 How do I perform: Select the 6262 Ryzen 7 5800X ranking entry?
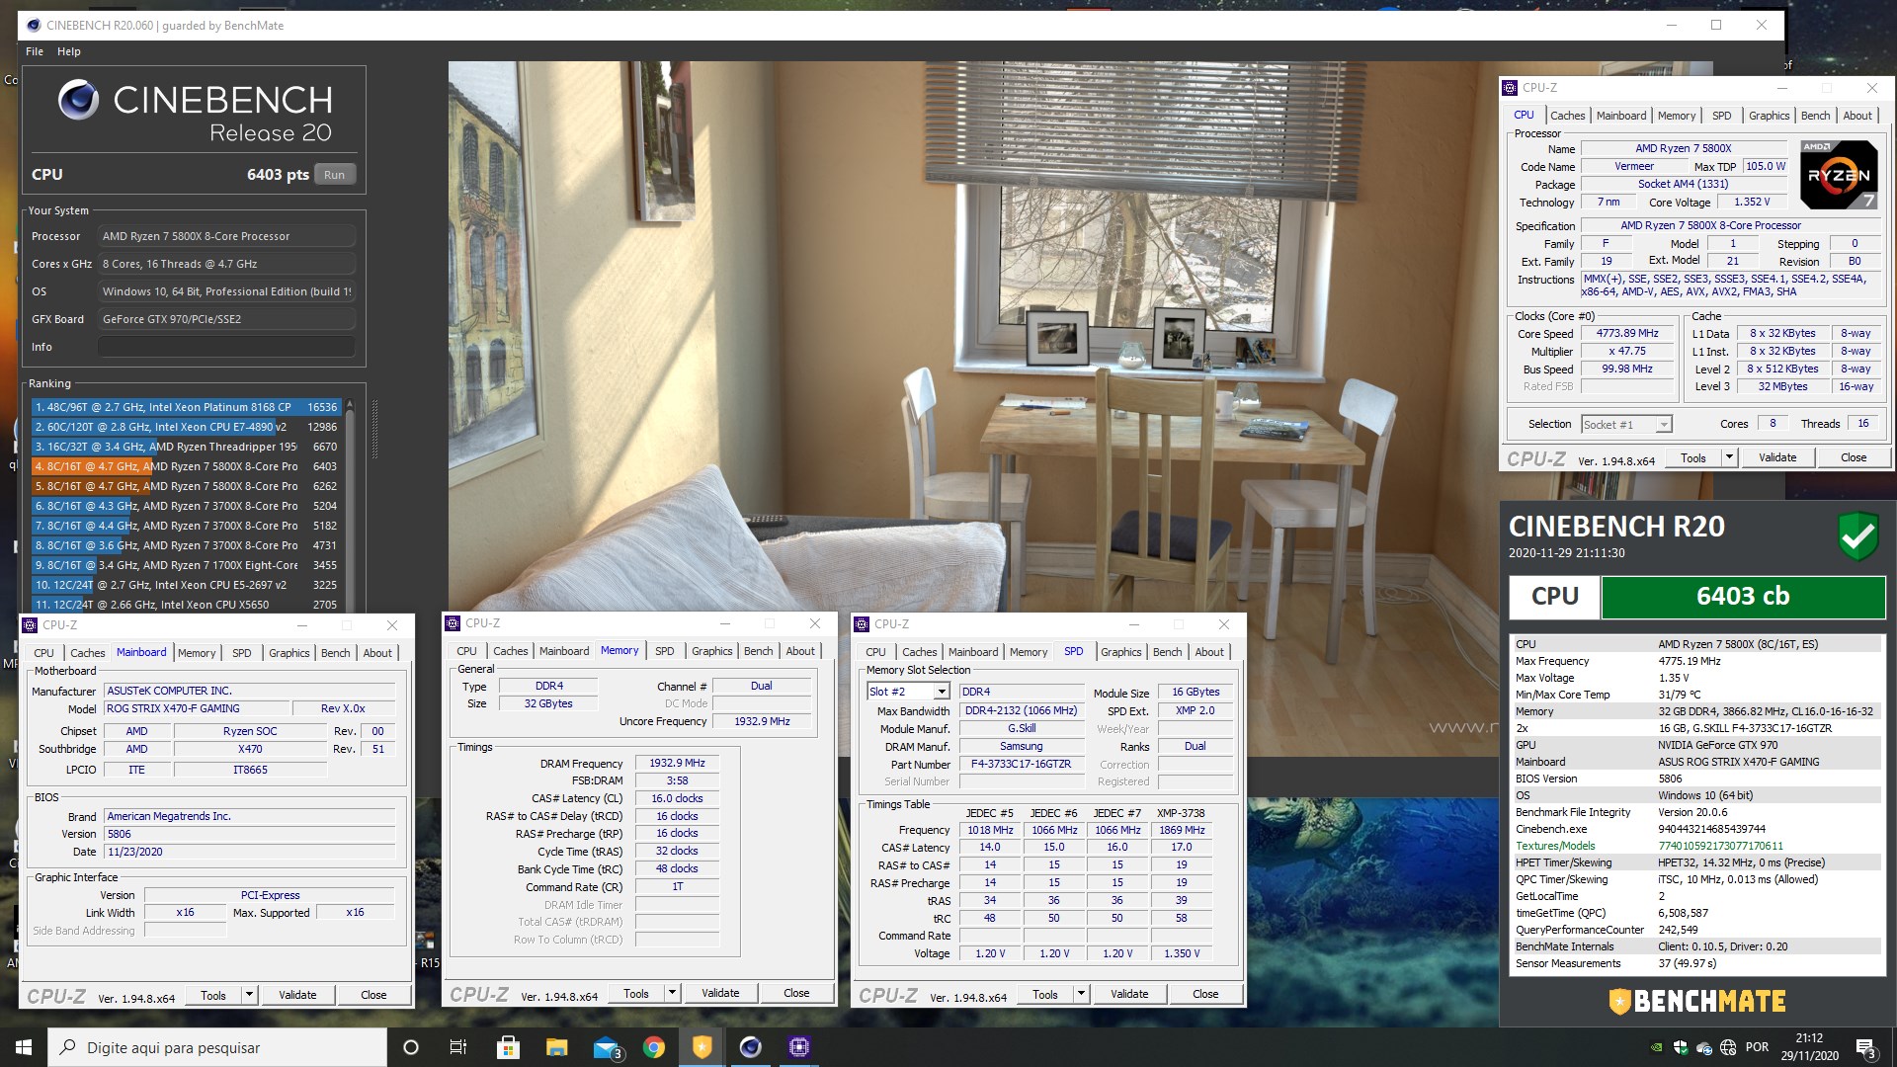(x=186, y=486)
